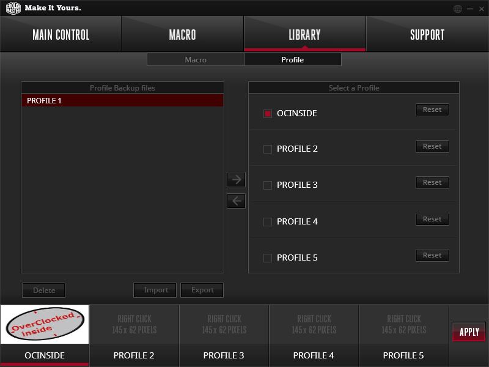Select PROFILE 1 in backup files list

[x=123, y=100]
